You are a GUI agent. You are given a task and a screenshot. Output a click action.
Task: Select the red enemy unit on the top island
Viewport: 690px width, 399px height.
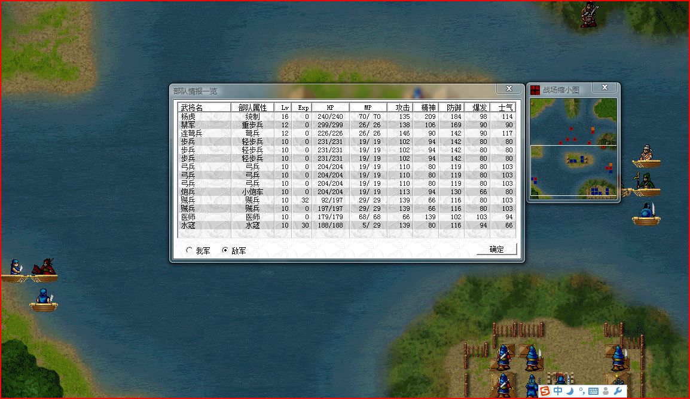click(589, 14)
